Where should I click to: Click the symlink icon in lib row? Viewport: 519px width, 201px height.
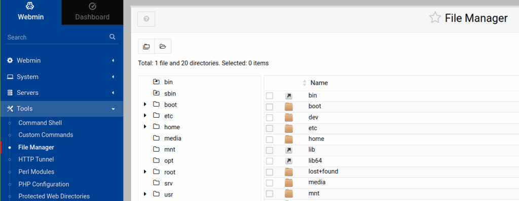click(x=289, y=150)
